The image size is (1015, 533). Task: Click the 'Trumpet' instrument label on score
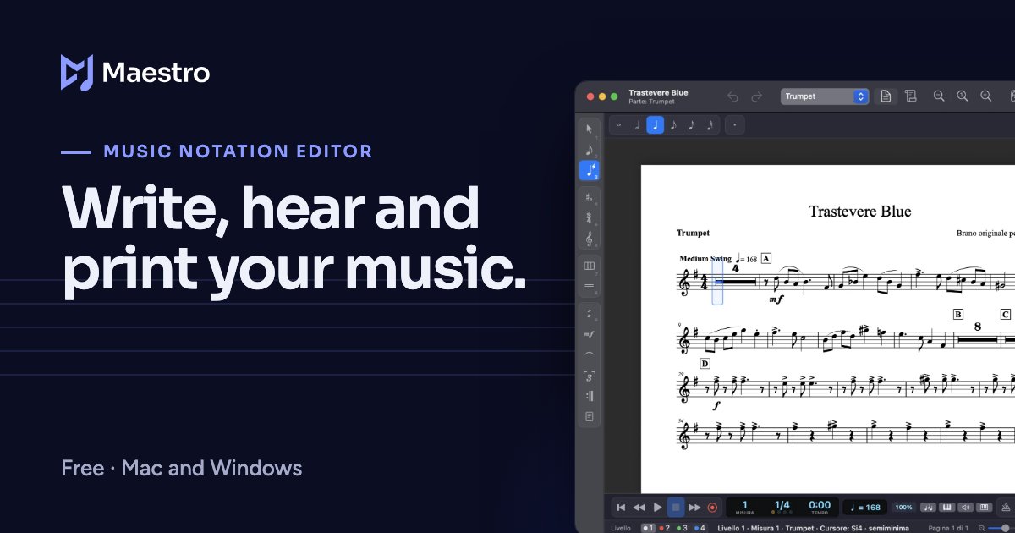pos(693,233)
